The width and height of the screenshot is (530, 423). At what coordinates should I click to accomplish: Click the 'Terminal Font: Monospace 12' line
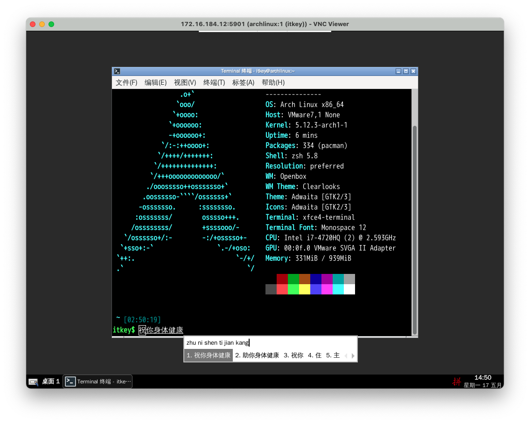(316, 227)
